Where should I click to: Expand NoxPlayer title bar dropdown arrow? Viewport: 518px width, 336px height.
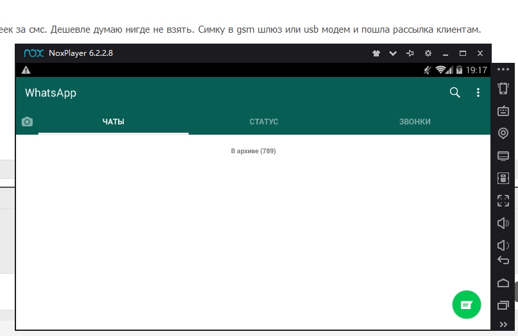click(393, 53)
